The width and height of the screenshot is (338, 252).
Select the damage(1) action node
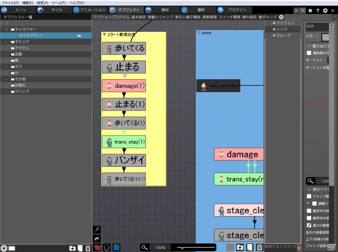(x=124, y=86)
